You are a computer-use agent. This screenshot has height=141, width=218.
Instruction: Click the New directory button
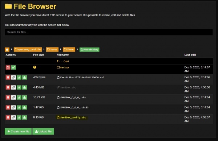(x=89, y=50)
